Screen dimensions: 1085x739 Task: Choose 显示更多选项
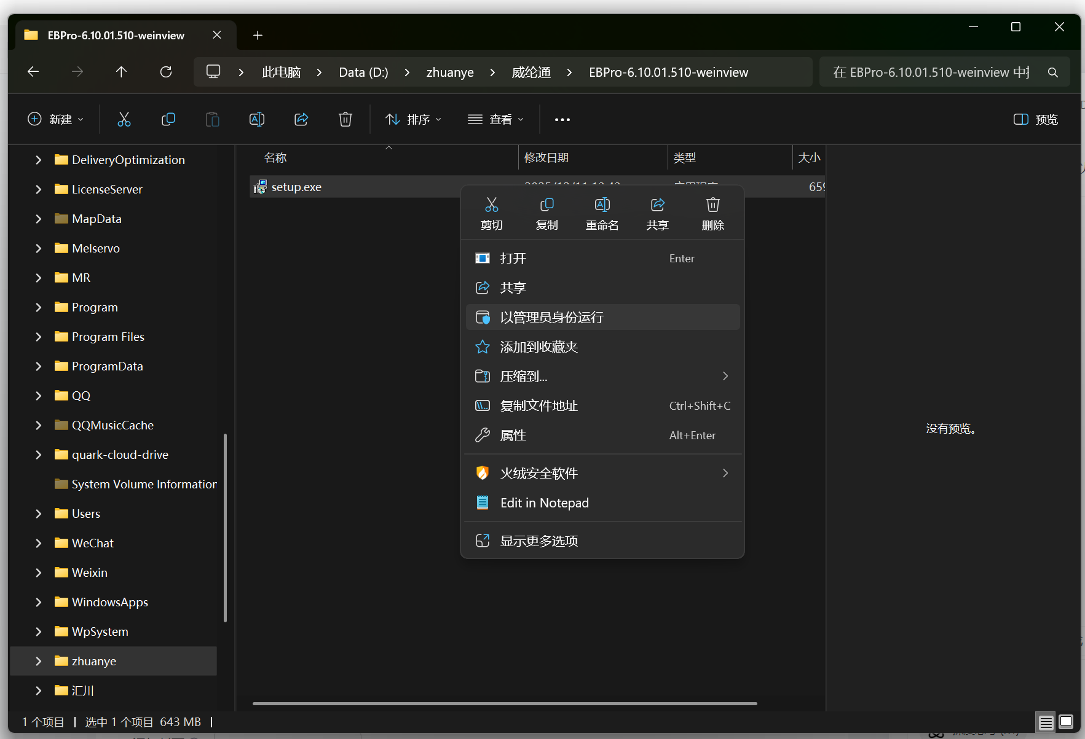tap(602, 541)
